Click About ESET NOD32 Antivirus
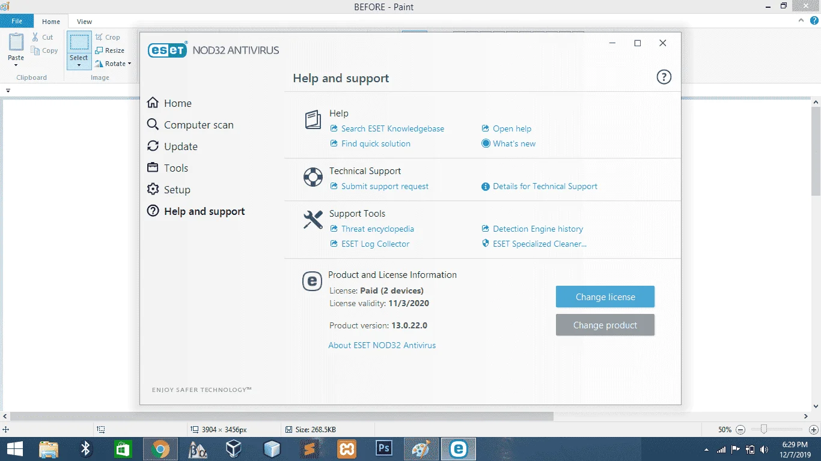821x461 pixels. [x=382, y=345]
